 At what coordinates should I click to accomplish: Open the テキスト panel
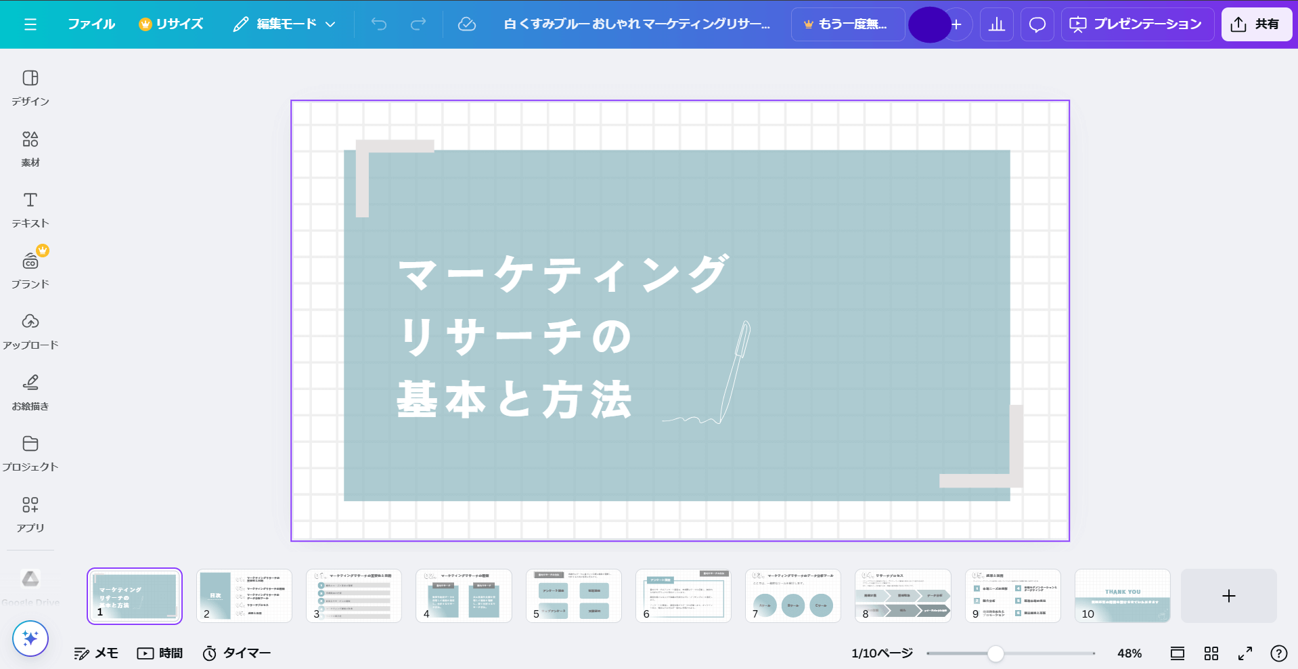point(30,210)
